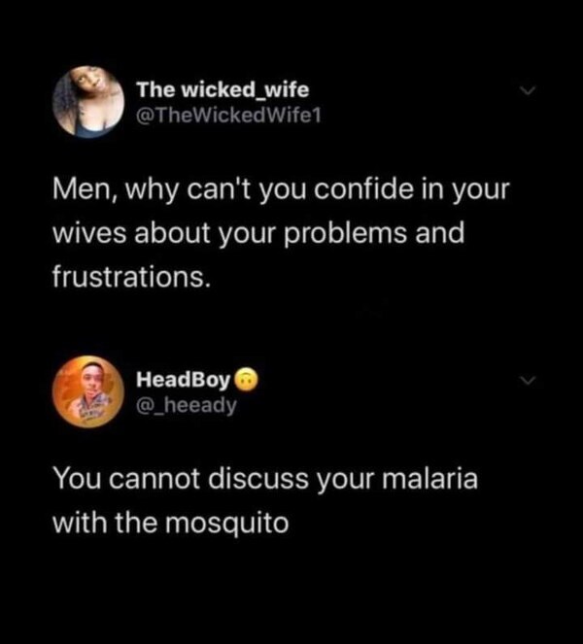This screenshot has height=644, width=583.
Task: Open the HeadBoy display name
Action: tap(184, 380)
